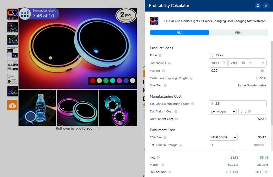
Task: Click the help icon next to Price
Action: 160,56
